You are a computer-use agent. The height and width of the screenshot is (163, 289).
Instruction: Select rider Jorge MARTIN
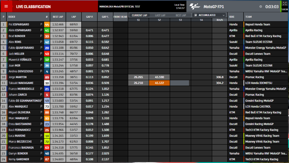pyautogui.click(x=18, y=77)
